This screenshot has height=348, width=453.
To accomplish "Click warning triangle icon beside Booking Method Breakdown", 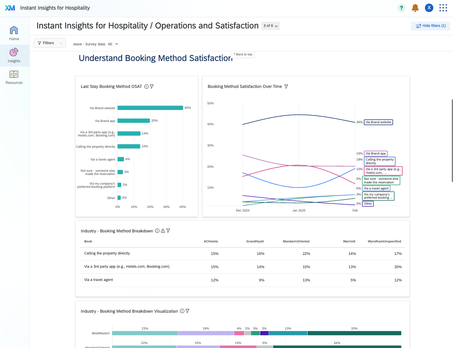I will 163,231.
